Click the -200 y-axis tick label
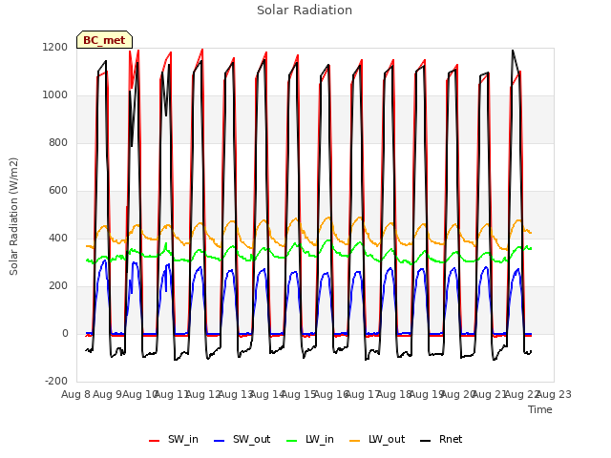Screen dimensions: 611x458 click(56, 381)
